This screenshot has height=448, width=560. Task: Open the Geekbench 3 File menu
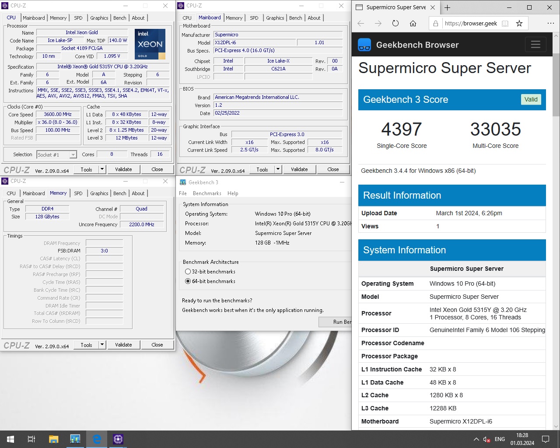tap(183, 193)
